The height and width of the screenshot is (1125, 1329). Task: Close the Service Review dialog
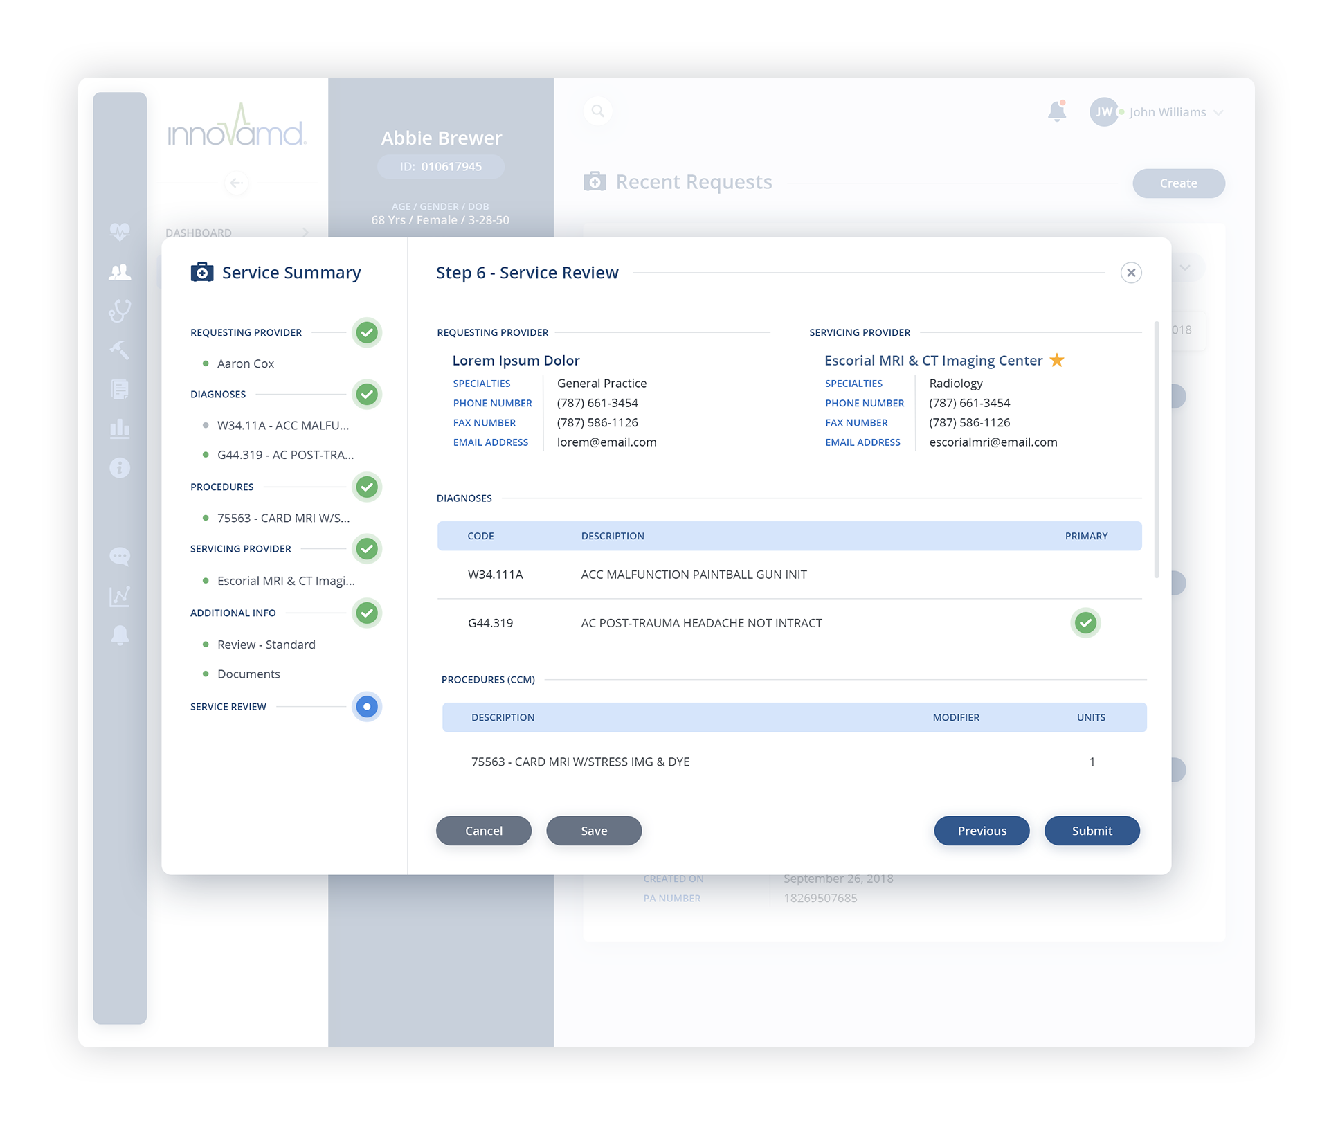1131,273
